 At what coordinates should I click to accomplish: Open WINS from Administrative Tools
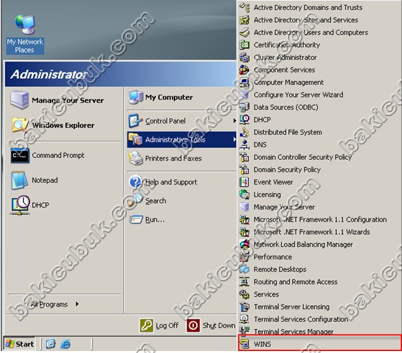(320, 343)
